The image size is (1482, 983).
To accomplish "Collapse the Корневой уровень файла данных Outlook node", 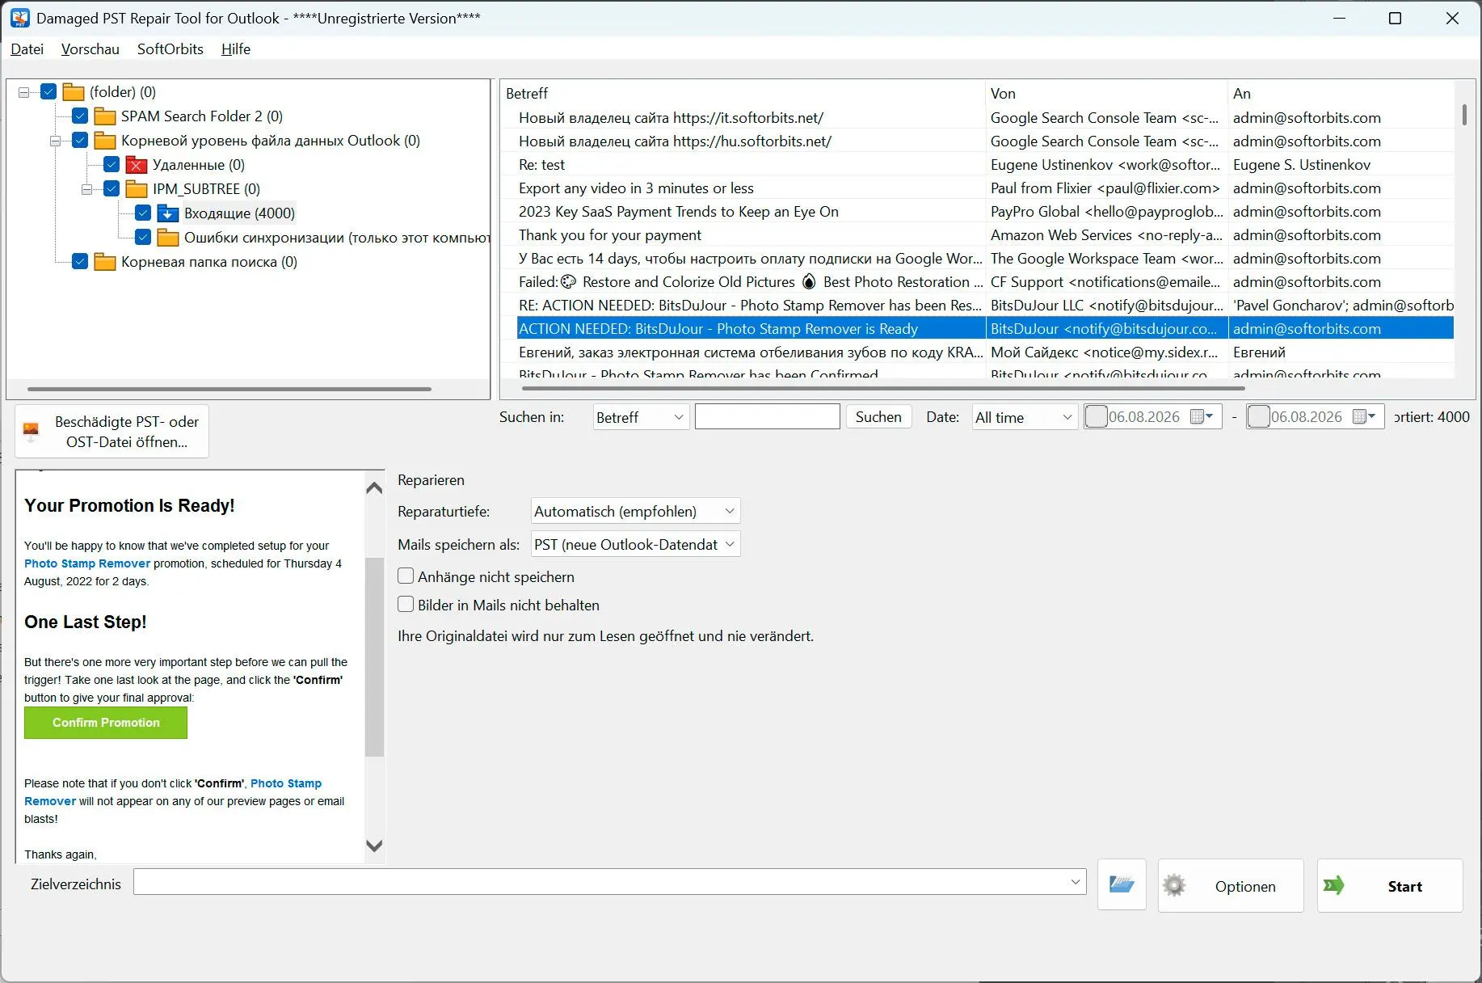I will pos(55,141).
